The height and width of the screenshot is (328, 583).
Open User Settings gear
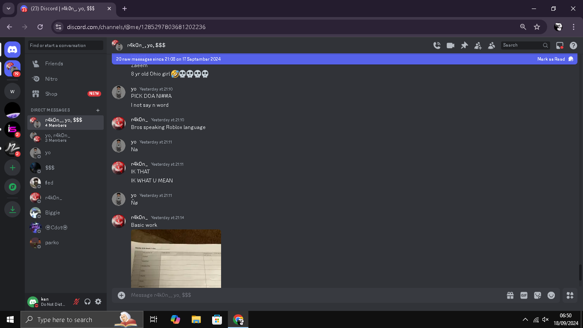(98, 302)
